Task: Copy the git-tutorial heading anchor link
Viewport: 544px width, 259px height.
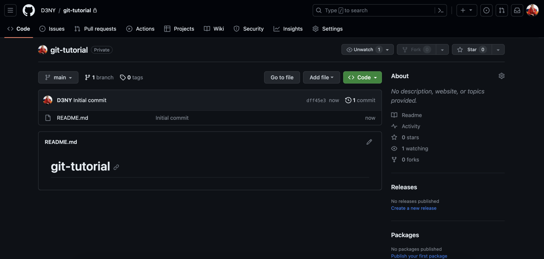Action: [116, 167]
